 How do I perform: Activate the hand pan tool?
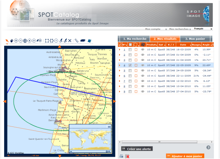click(12, 41)
